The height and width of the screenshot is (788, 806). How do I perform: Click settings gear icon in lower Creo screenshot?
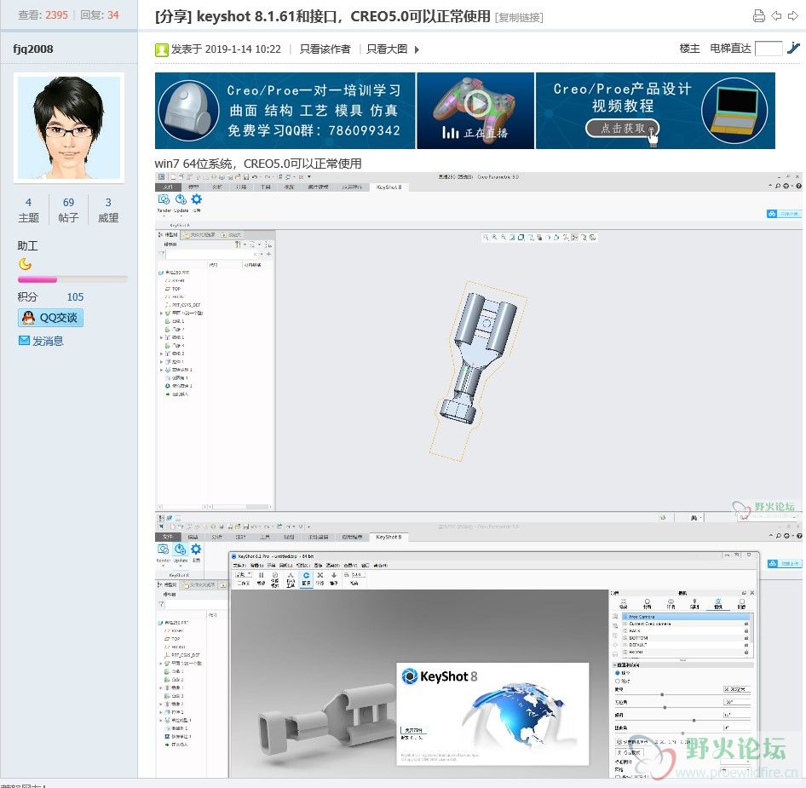(196, 549)
